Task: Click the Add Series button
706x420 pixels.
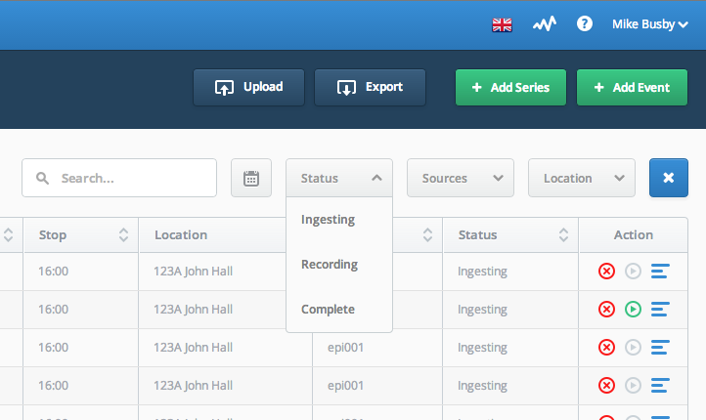Action: tap(510, 87)
